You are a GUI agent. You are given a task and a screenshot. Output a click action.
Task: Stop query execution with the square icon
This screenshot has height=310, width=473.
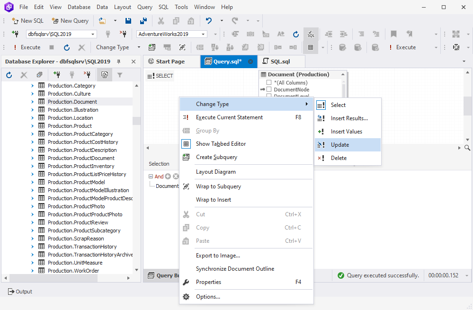53,47
